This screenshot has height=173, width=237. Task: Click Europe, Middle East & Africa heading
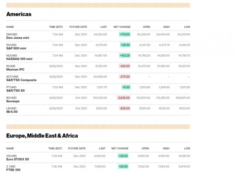(x=42, y=136)
